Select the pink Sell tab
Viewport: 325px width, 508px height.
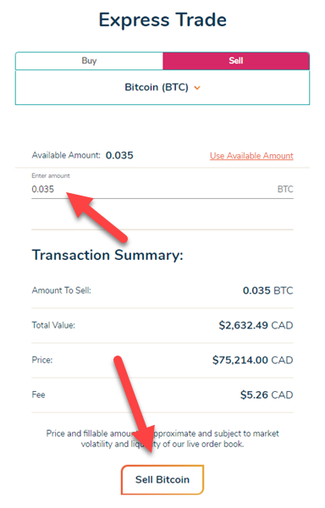coord(236,61)
